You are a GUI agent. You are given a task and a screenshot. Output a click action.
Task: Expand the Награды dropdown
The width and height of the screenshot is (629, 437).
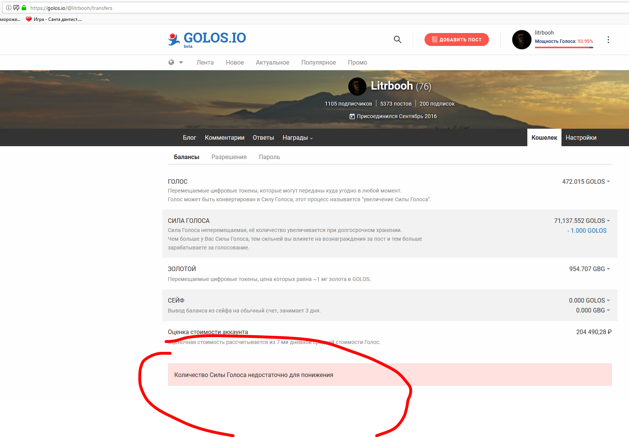point(297,137)
